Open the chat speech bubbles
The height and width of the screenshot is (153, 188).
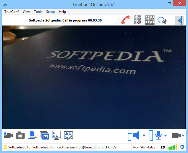pyautogui.click(x=162, y=20)
